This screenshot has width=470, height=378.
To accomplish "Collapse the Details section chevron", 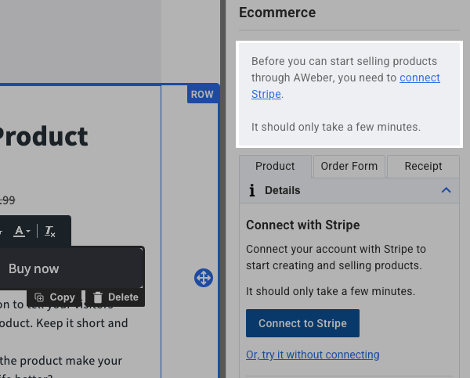I will point(446,190).
